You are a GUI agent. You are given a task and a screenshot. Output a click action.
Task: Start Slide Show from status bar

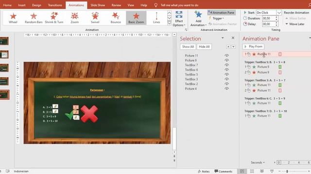click(272, 171)
